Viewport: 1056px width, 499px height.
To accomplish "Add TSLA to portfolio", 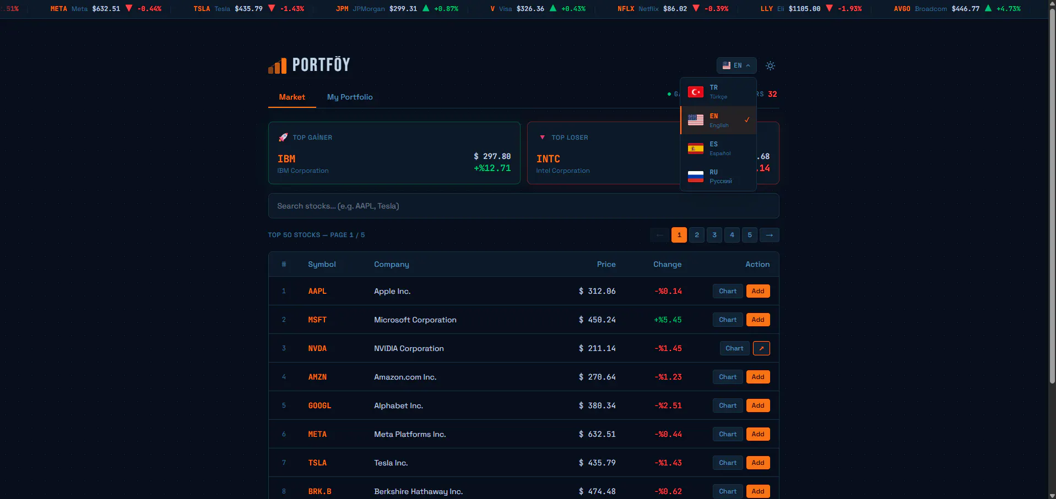I will (x=758, y=463).
